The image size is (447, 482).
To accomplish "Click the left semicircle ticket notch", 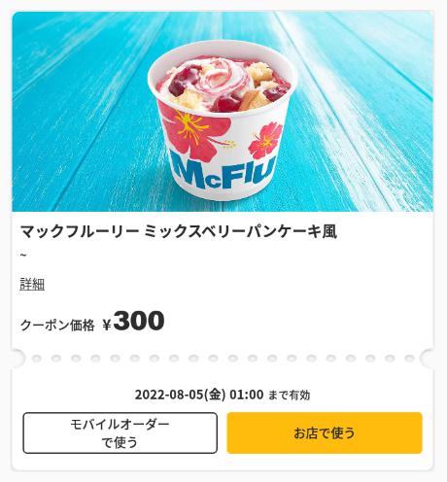I will (x=17, y=359).
